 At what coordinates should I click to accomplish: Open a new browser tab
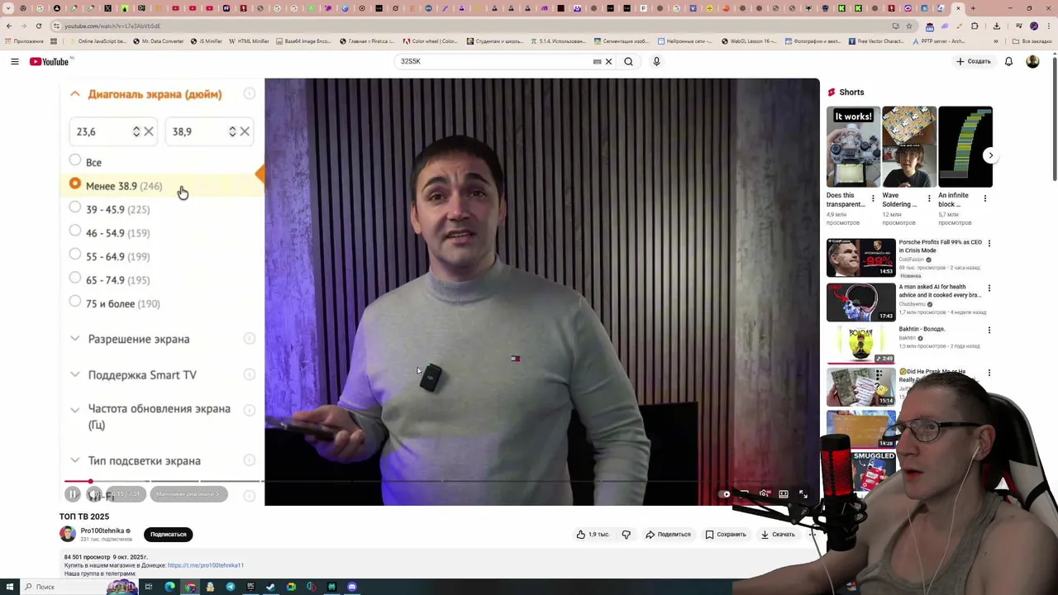pyautogui.click(x=973, y=8)
